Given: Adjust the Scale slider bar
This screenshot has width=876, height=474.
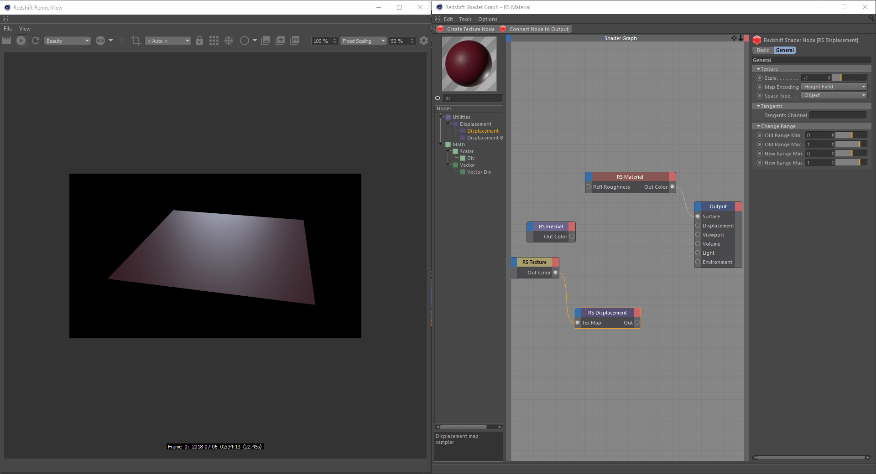Looking at the screenshot, I should (849, 78).
